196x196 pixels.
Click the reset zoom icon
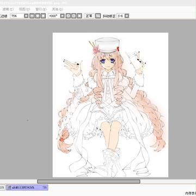(43, 16)
